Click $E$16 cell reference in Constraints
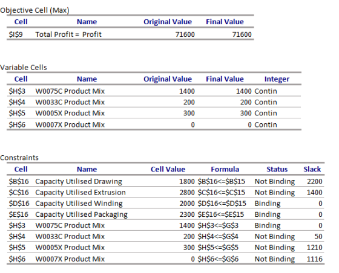 click(x=19, y=214)
